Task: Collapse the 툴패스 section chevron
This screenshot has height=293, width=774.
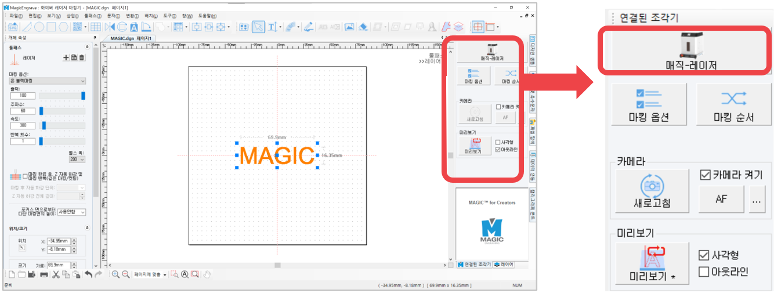Action: pyautogui.click(x=87, y=46)
